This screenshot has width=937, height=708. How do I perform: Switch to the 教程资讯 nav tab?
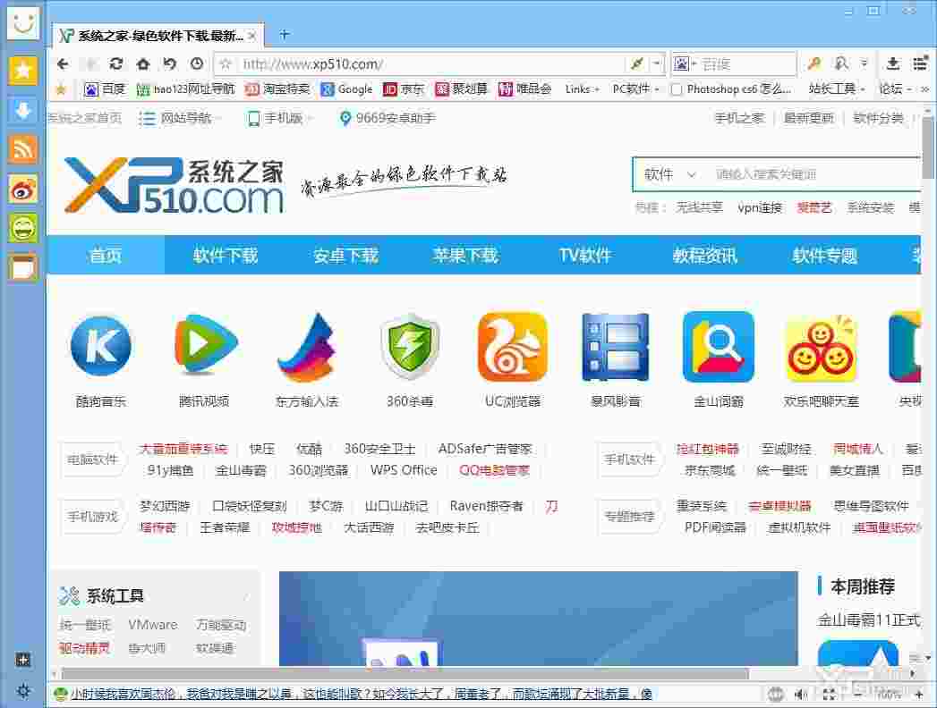705,256
